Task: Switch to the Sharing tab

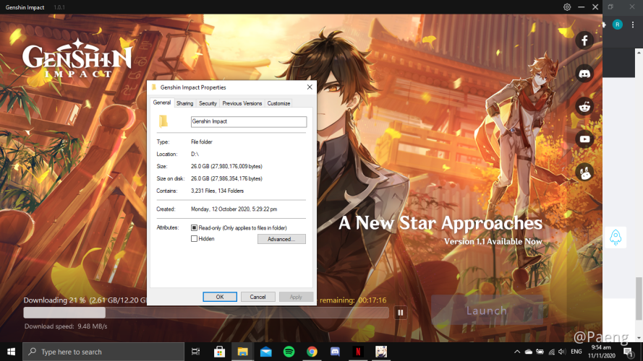Action: 184,103
